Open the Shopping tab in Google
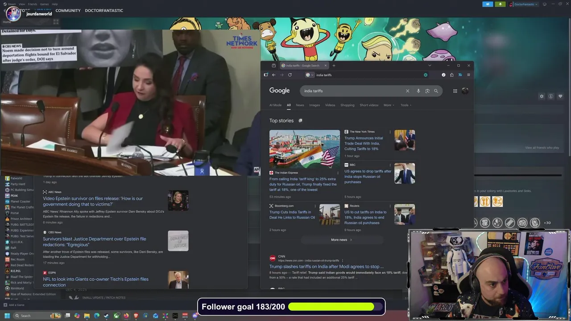 (x=348, y=105)
